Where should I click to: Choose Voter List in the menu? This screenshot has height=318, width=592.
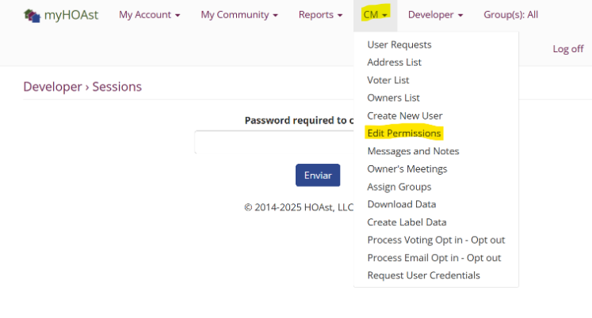tap(388, 80)
